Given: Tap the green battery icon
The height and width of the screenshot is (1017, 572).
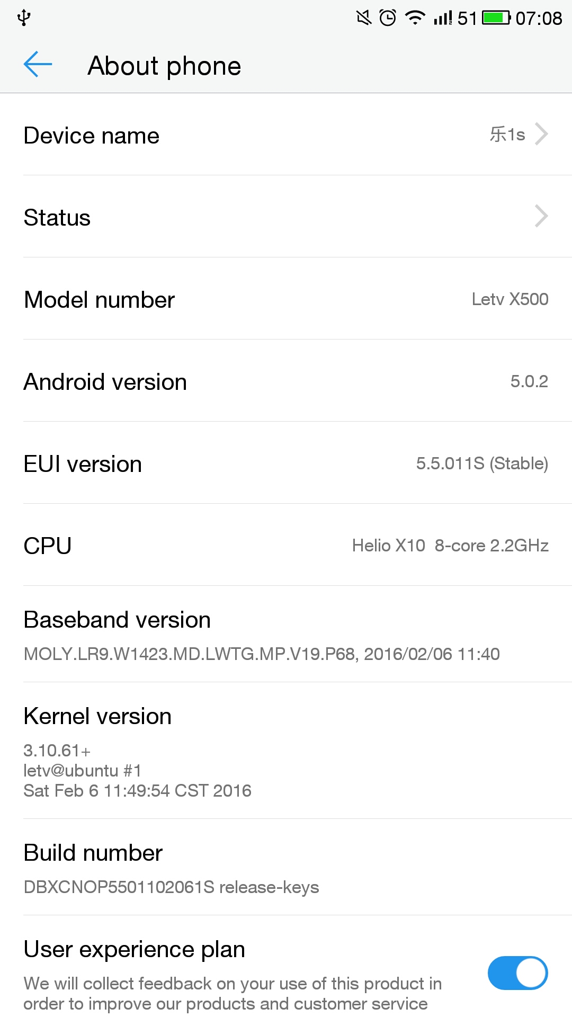Looking at the screenshot, I should (x=497, y=18).
